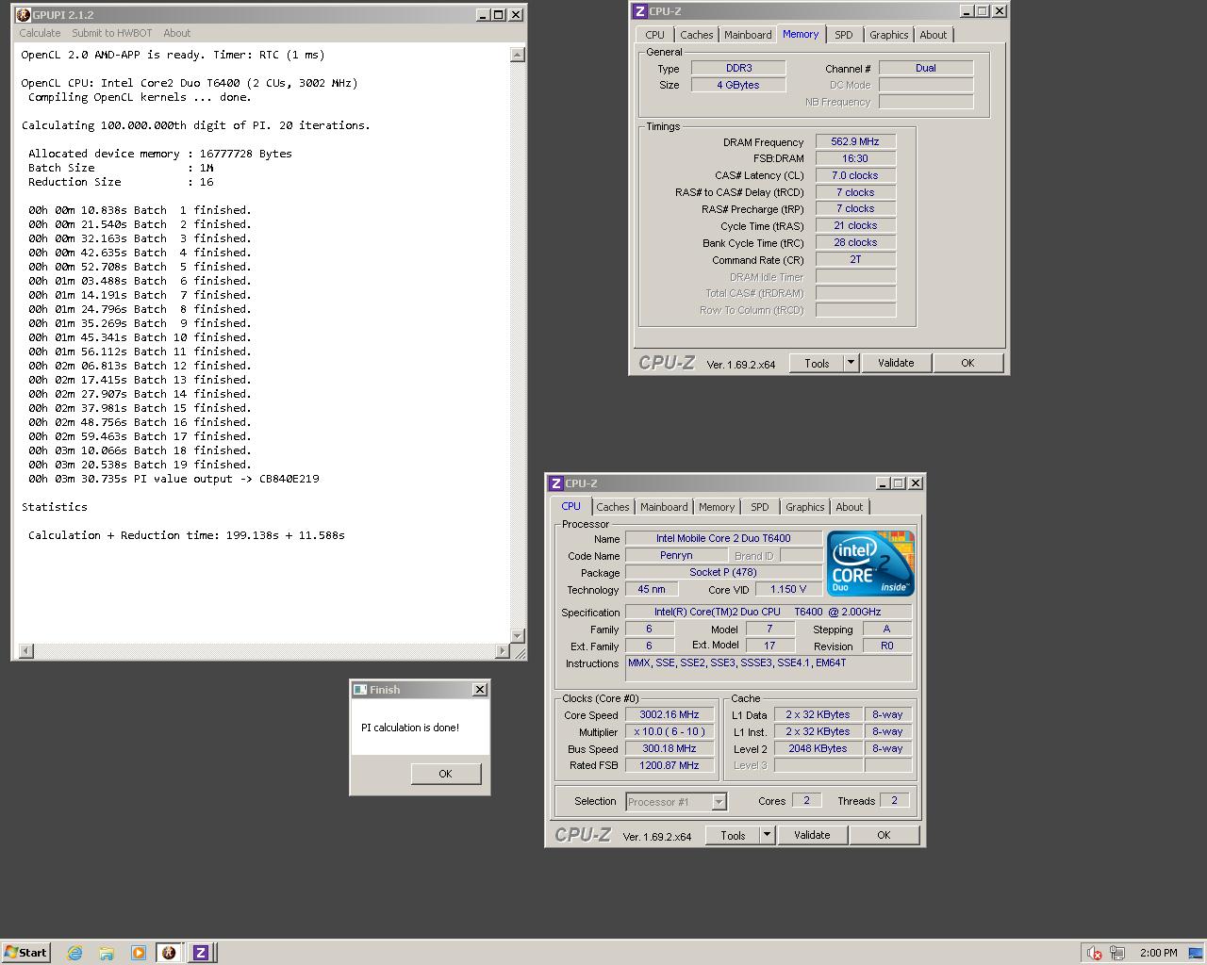This screenshot has width=1207, height=965.
Task: Click the DRAM Frequency 562.9 MHz value
Action: coord(855,141)
